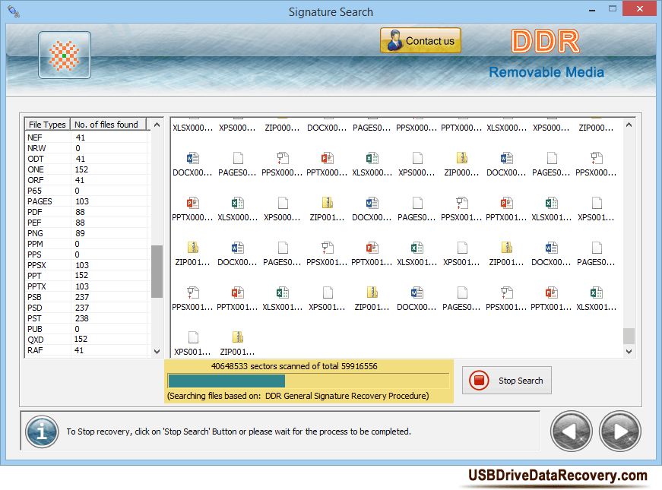Sort by the File Types column header

47,125
